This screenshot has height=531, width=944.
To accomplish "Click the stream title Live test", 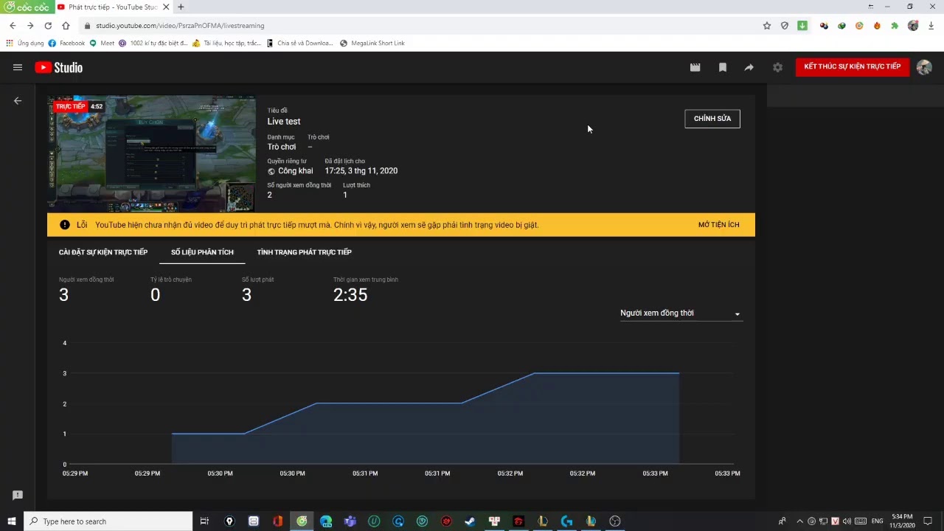I will pos(284,122).
